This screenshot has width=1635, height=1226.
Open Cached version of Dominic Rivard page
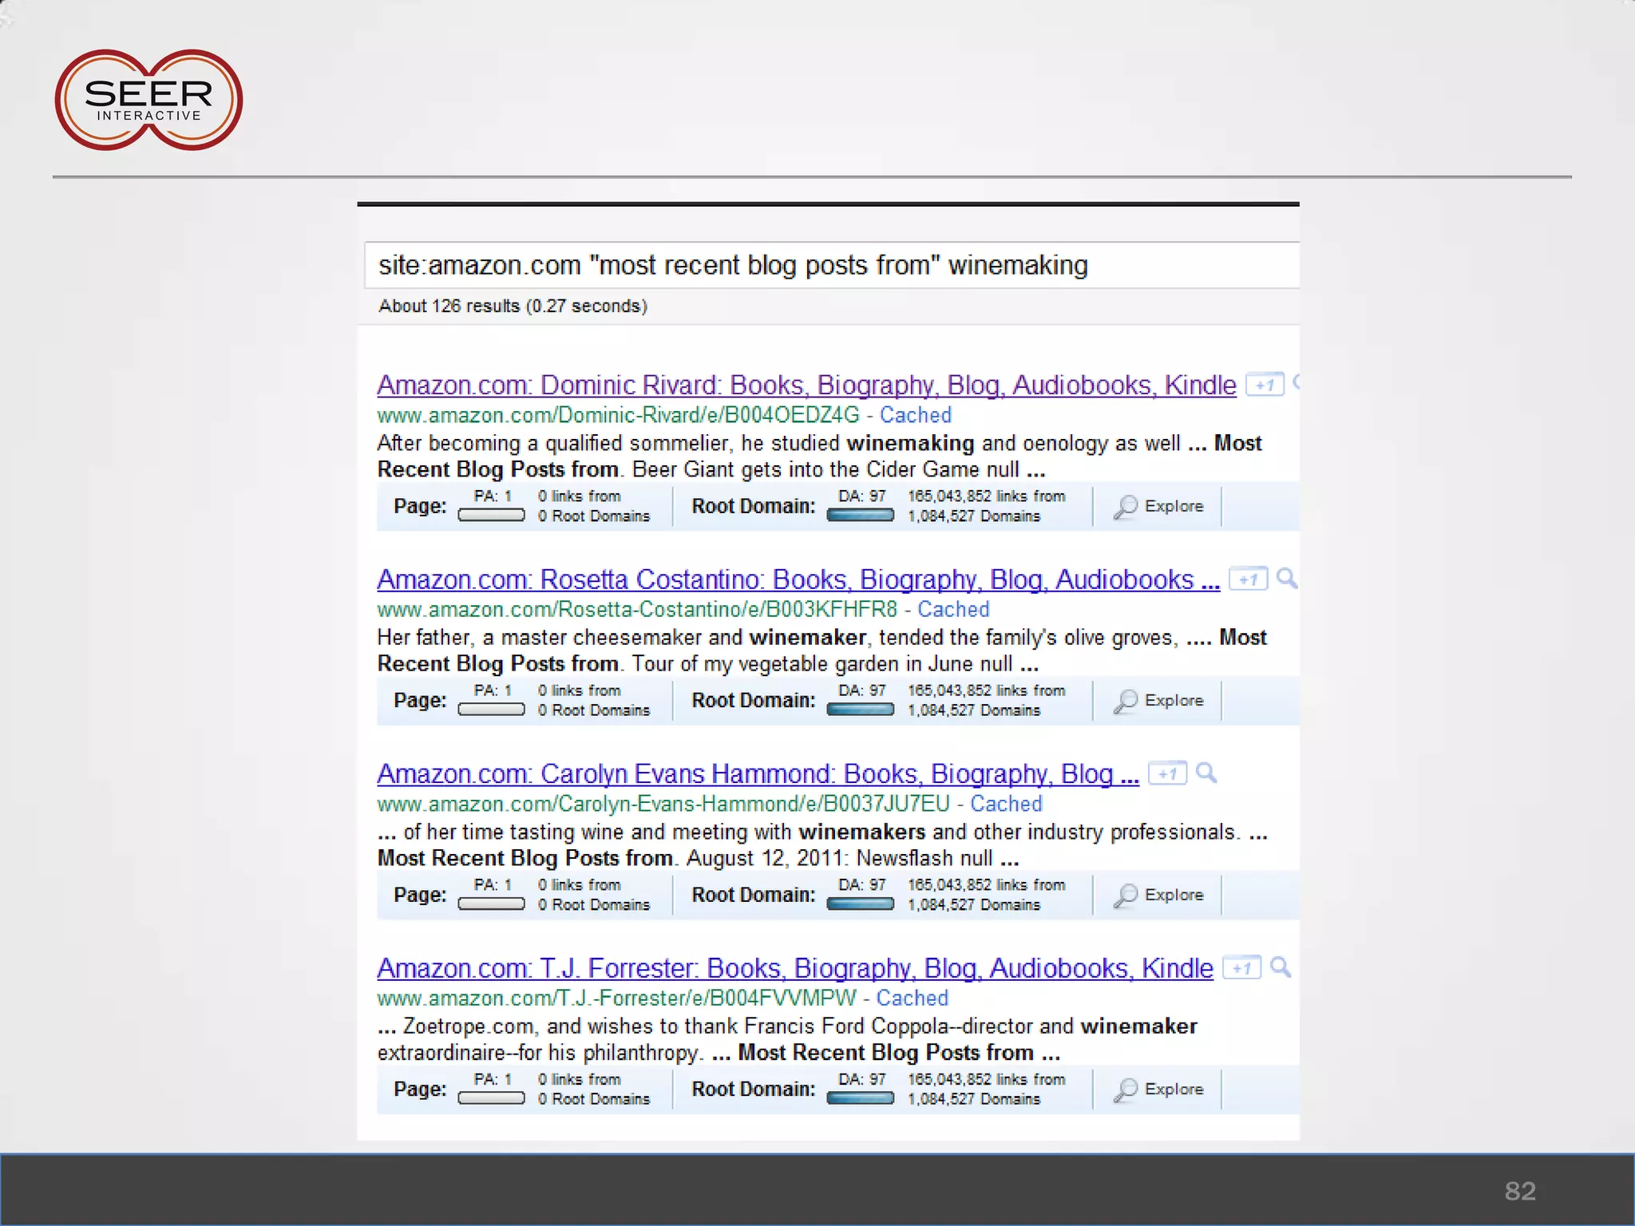(x=916, y=415)
